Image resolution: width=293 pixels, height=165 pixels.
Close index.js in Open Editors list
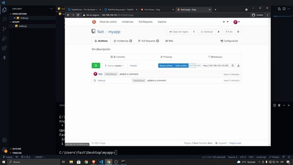15,18
